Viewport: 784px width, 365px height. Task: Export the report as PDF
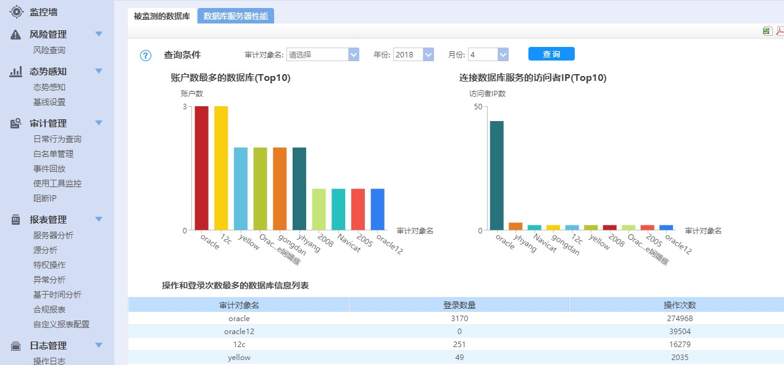(780, 31)
